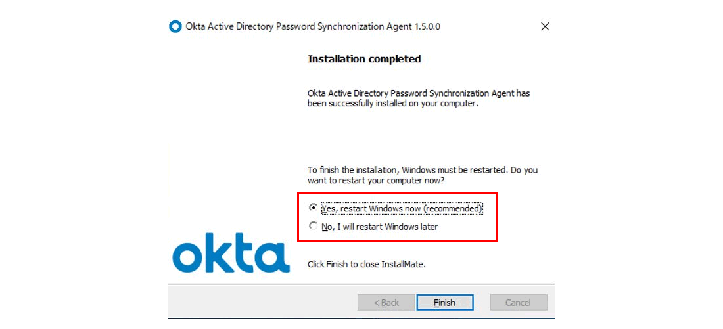The width and height of the screenshot is (723, 329).
Task: Click the 'Installation completed' heading
Action: [364, 59]
